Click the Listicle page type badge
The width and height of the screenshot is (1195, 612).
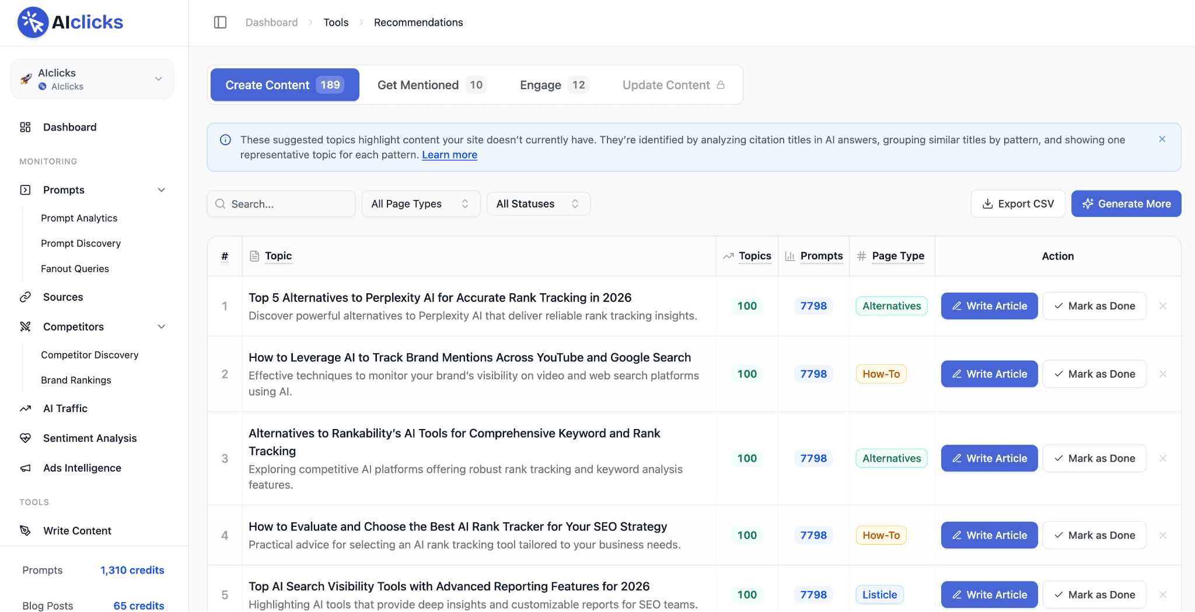coord(879,595)
